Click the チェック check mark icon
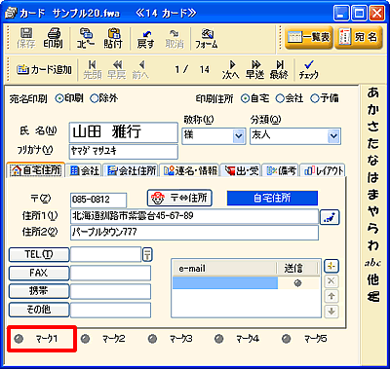 [x=309, y=69]
